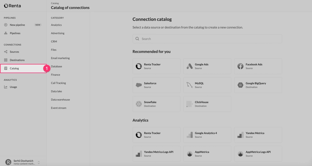Click the Renta logo in sidebar
This screenshot has width=312, height=166.
tap(12, 6)
